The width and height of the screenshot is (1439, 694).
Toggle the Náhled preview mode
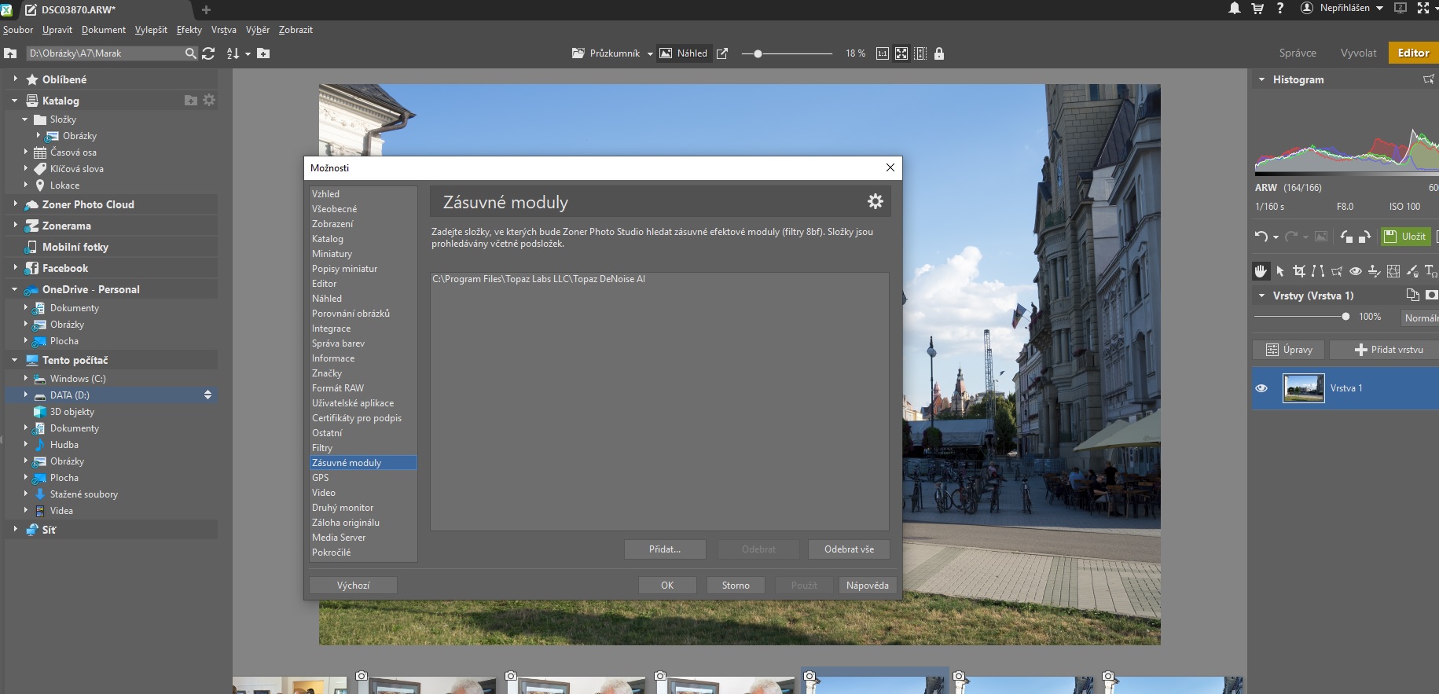tap(684, 53)
